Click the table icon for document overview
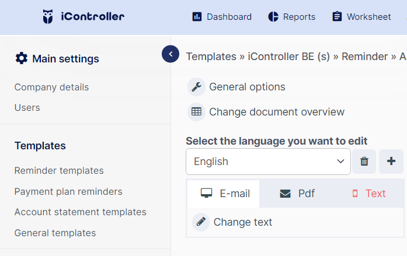 click(196, 112)
